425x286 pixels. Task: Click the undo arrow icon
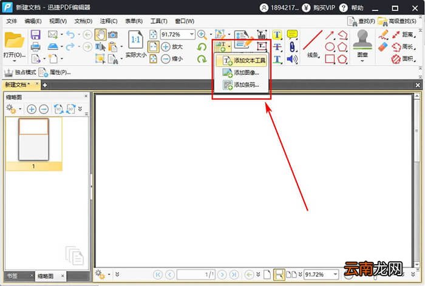[x=70, y=35]
